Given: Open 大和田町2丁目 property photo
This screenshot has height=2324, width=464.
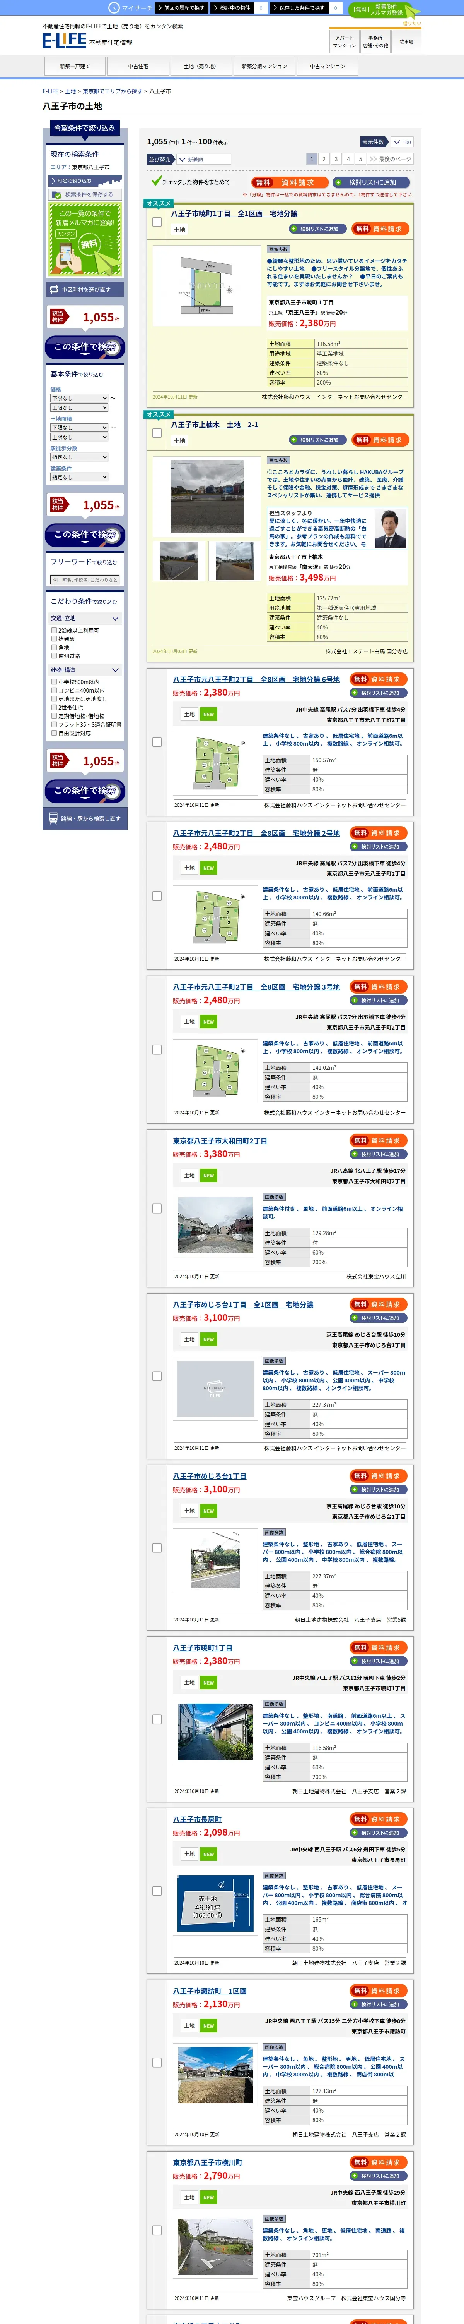Looking at the screenshot, I should (x=215, y=1225).
